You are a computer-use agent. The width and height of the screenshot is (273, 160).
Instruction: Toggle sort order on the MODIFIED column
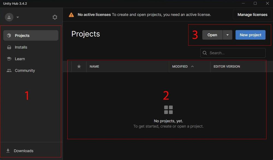[x=180, y=66]
